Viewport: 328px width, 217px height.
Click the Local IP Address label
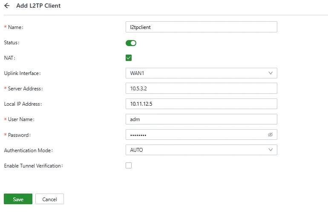coord(23,104)
